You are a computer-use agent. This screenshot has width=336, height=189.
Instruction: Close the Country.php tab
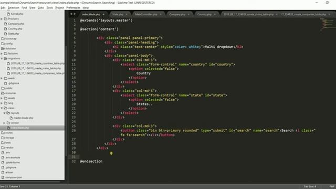(215, 14)
